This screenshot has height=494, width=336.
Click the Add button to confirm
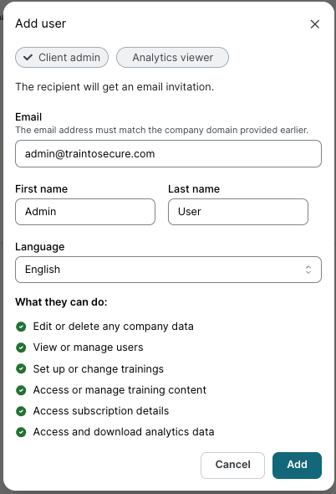pyautogui.click(x=297, y=466)
